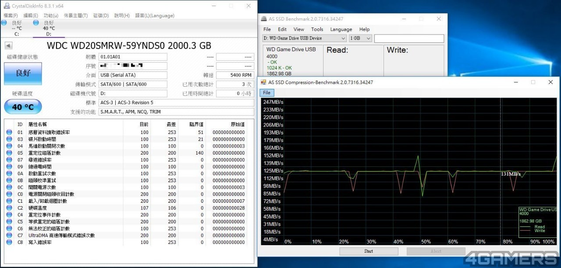The height and width of the screenshot is (268, 561).
Task: Click the AS SSD Benchmark title bar icon
Action: click(x=263, y=19)
